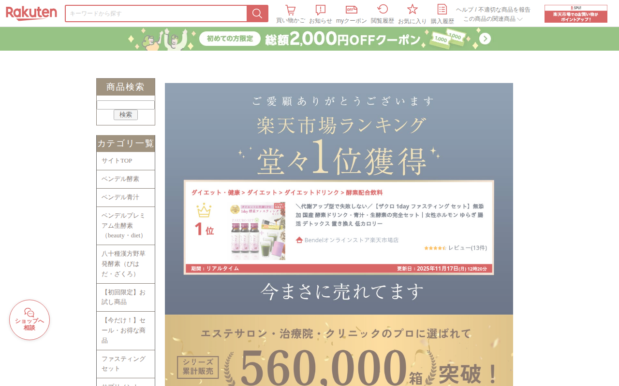Open 八十種漢方野草発酵素 category
The height and width of the screenshot is (386, 619).
tap(126, 264)
